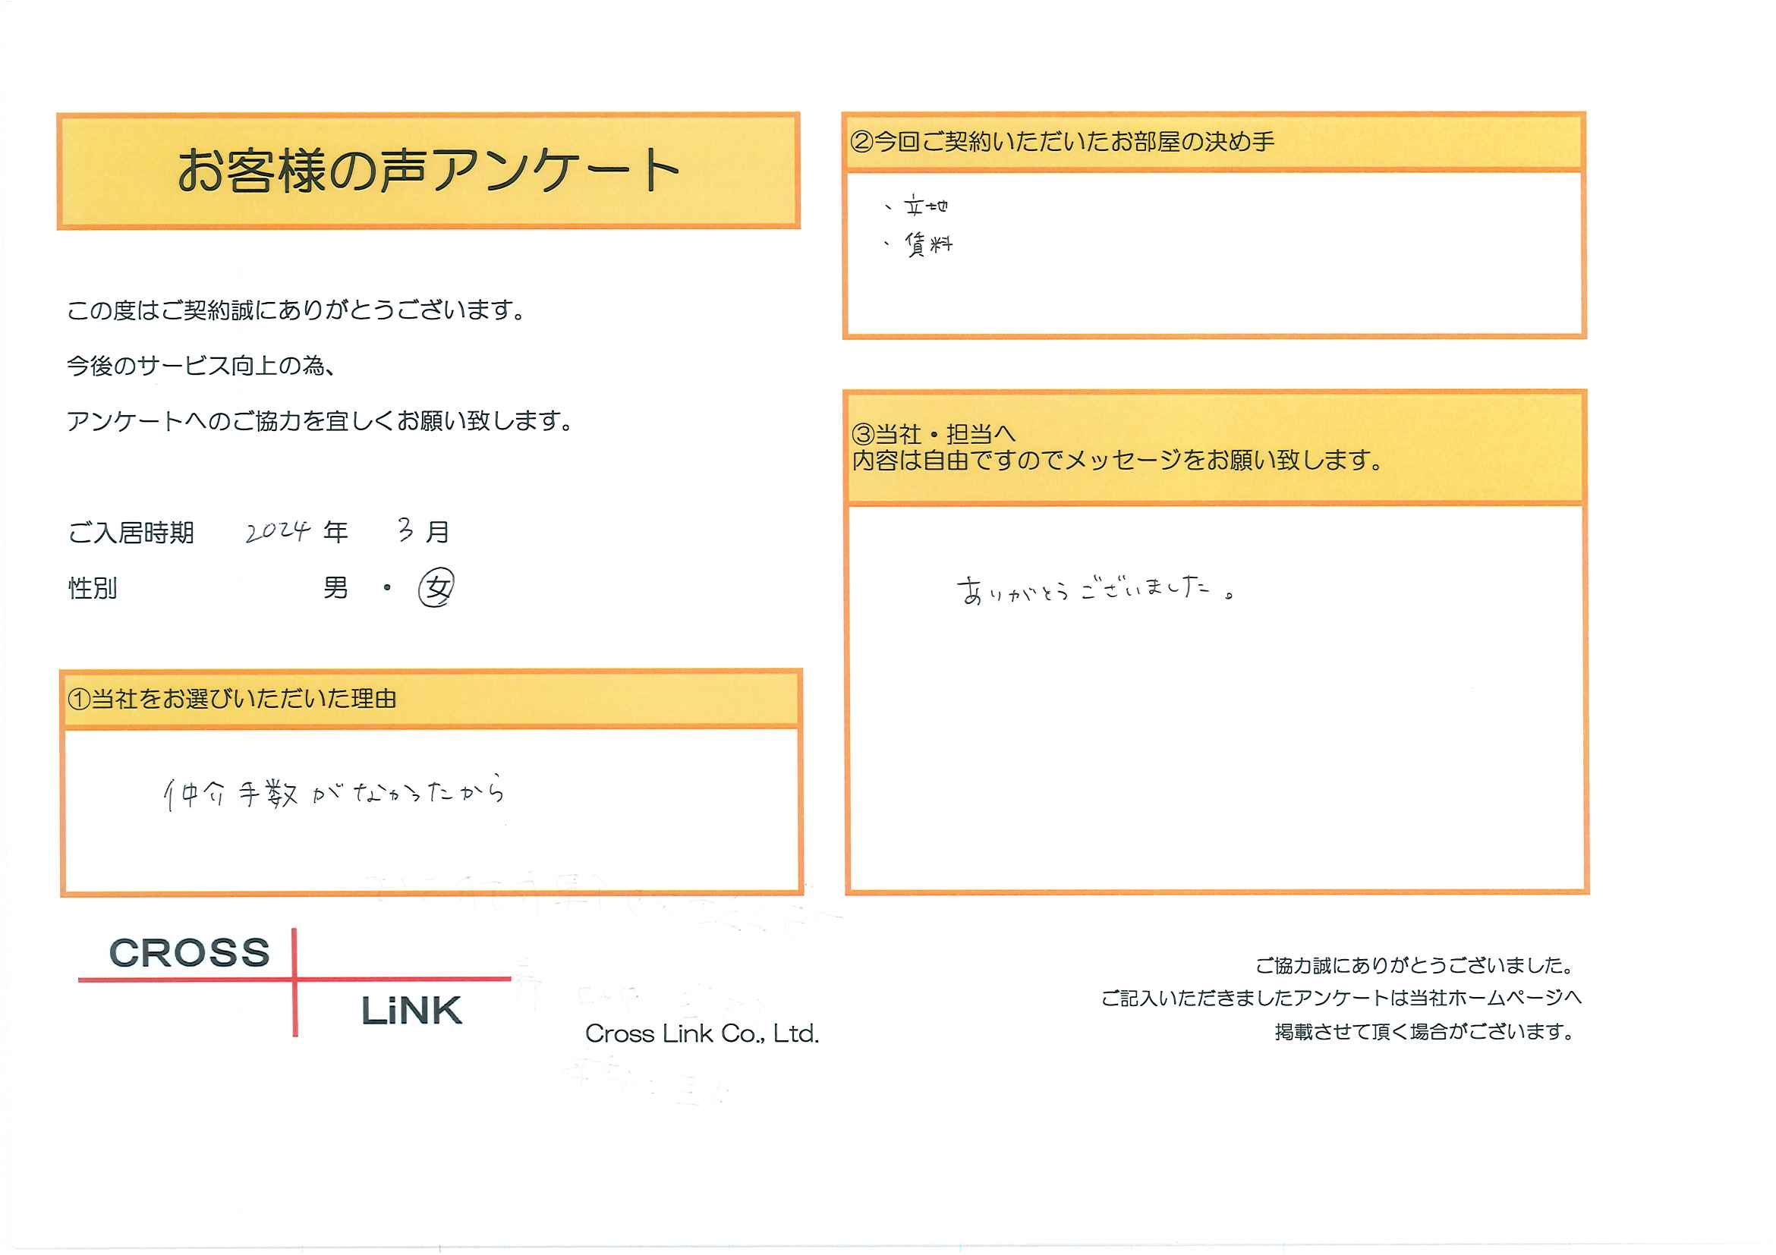This screenshot has height=1255, width=1776.
Task: Click the line 'ご記入いただきましたアンケートは当社ホームページへ'
Action: [1341, 999]
